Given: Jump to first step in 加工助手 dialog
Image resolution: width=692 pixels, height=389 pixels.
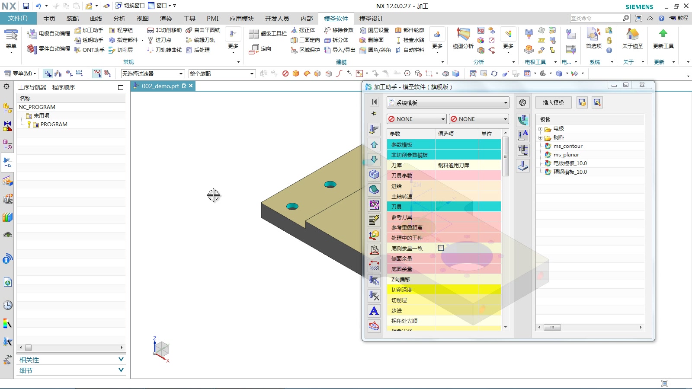Looking at the screenshot, I should 374,102.
